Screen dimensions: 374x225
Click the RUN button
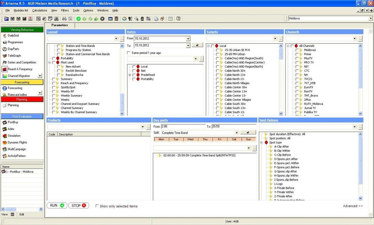57,205
